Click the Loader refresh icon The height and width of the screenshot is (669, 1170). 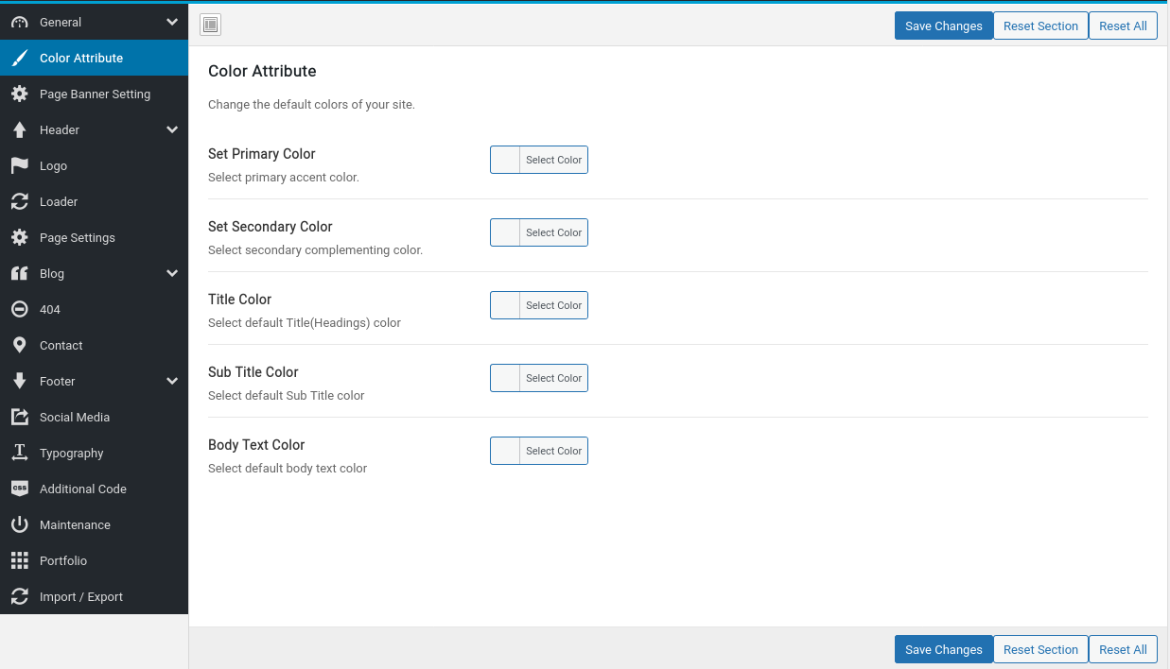point(19,201)
